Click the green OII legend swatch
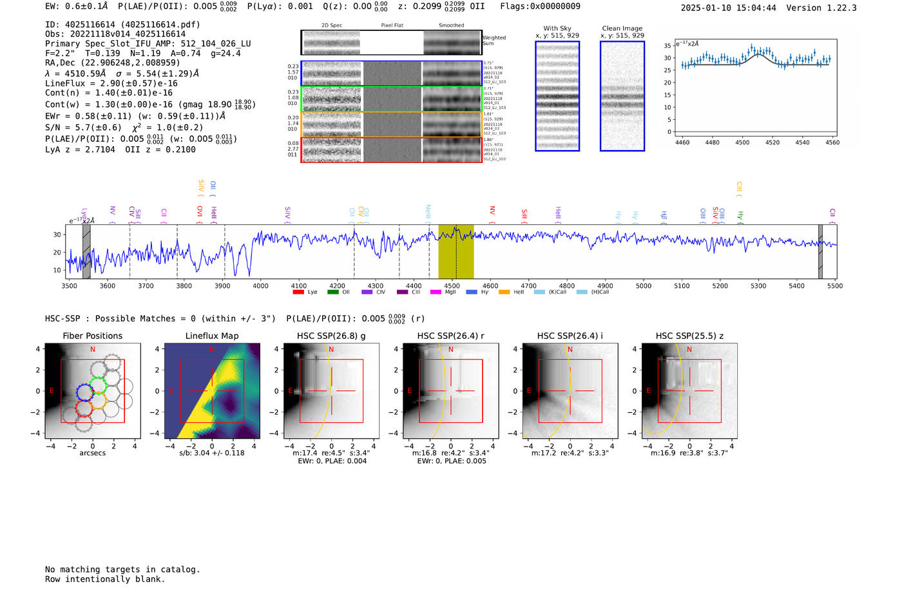This screenshot has width=902, height=614. [x=332, y=293]
